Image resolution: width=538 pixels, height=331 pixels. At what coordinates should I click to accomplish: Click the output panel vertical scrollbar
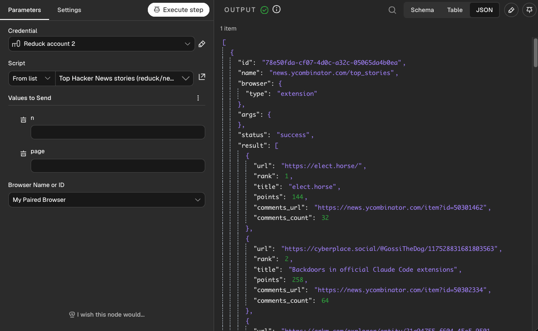(535, 53)
